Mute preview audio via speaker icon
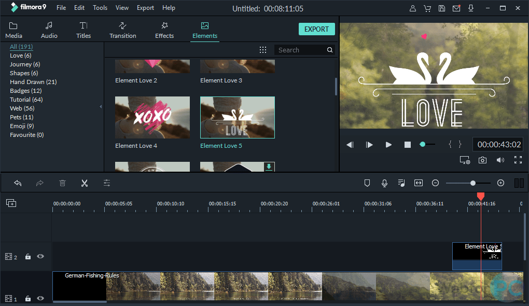The image size is (529, 306). click(x=500, y=160)
